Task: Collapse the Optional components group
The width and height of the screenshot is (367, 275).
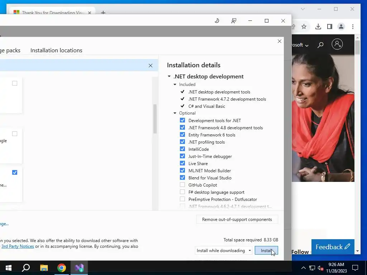Action: pos(175,113)
